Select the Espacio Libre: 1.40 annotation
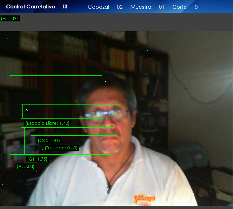Screen dimensions: 233x209 click(47, 123)
